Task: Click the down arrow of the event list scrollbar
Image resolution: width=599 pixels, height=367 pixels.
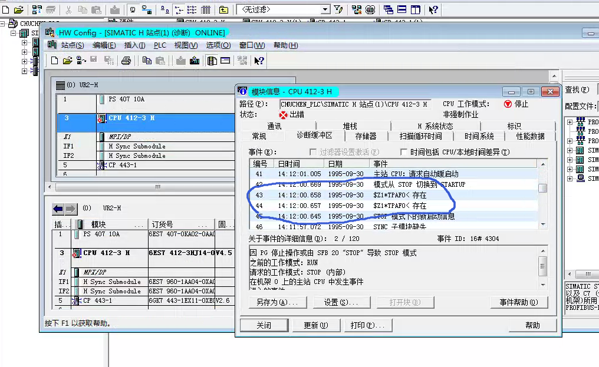Action: click(543, 224)
